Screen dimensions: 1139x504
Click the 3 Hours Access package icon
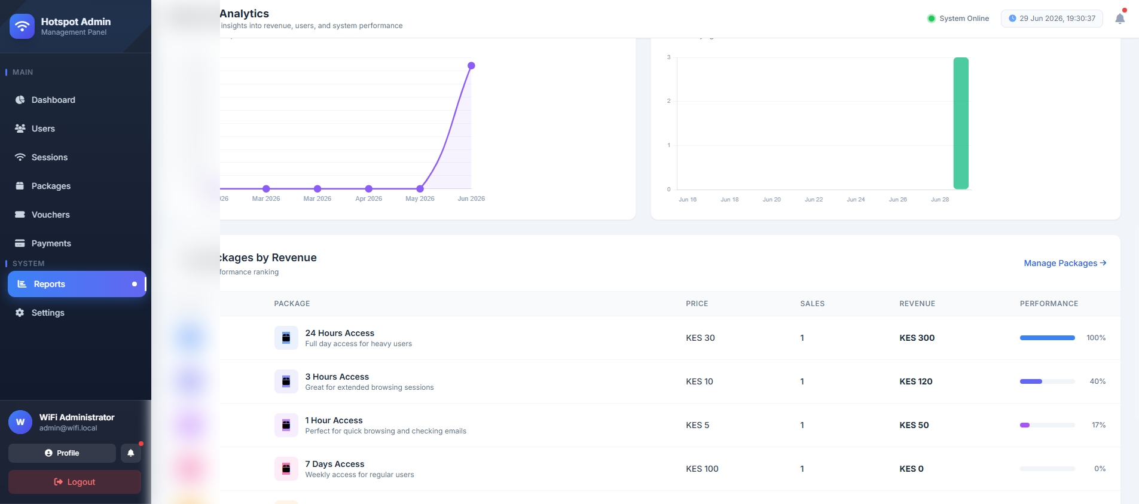coord(286,381)
